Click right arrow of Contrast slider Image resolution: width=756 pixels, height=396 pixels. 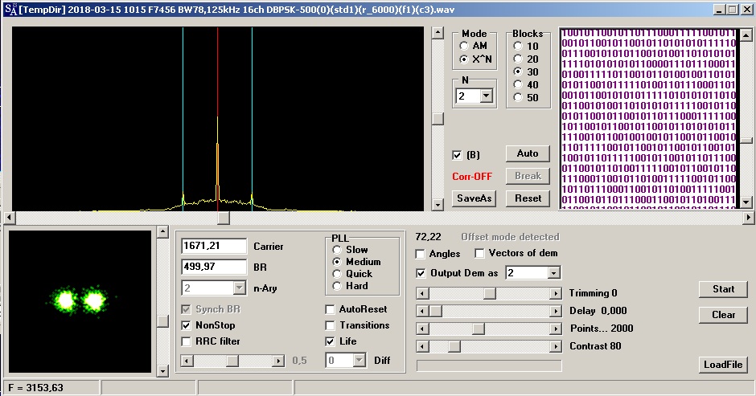[x=556, y=346]
